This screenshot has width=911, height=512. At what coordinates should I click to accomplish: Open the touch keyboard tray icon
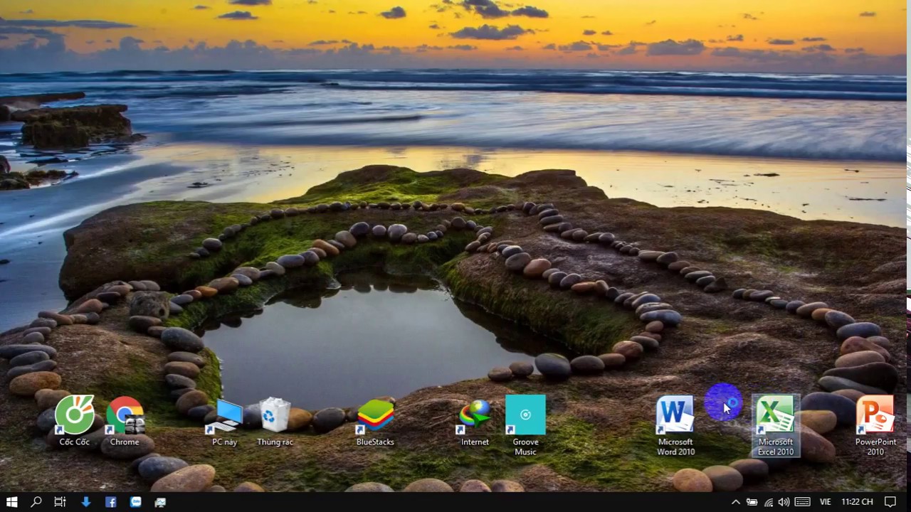click(x=803, y=502)
